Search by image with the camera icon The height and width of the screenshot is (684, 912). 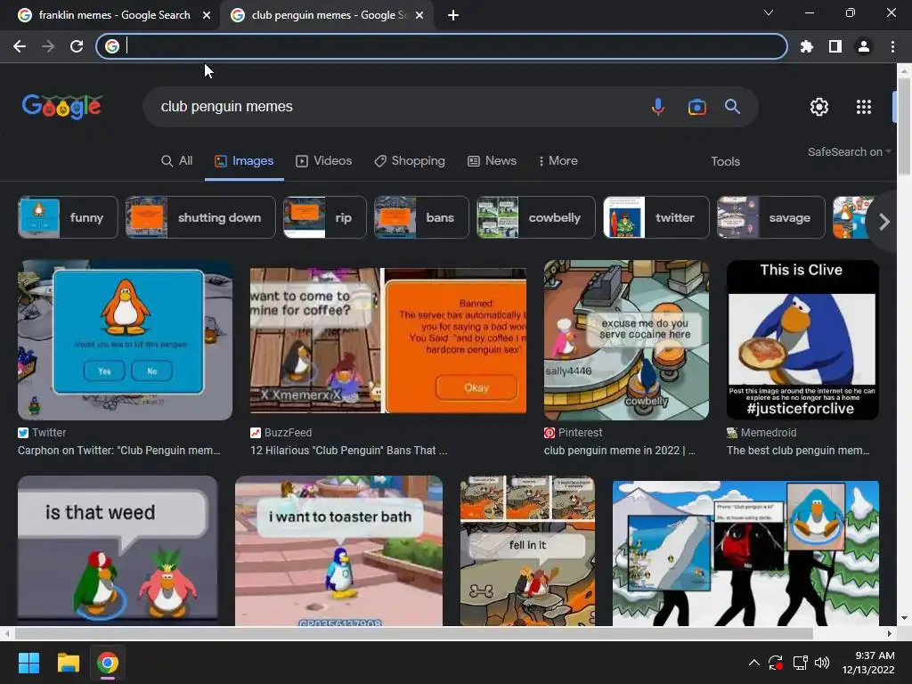pyautogui.click(x=696, y=107)
